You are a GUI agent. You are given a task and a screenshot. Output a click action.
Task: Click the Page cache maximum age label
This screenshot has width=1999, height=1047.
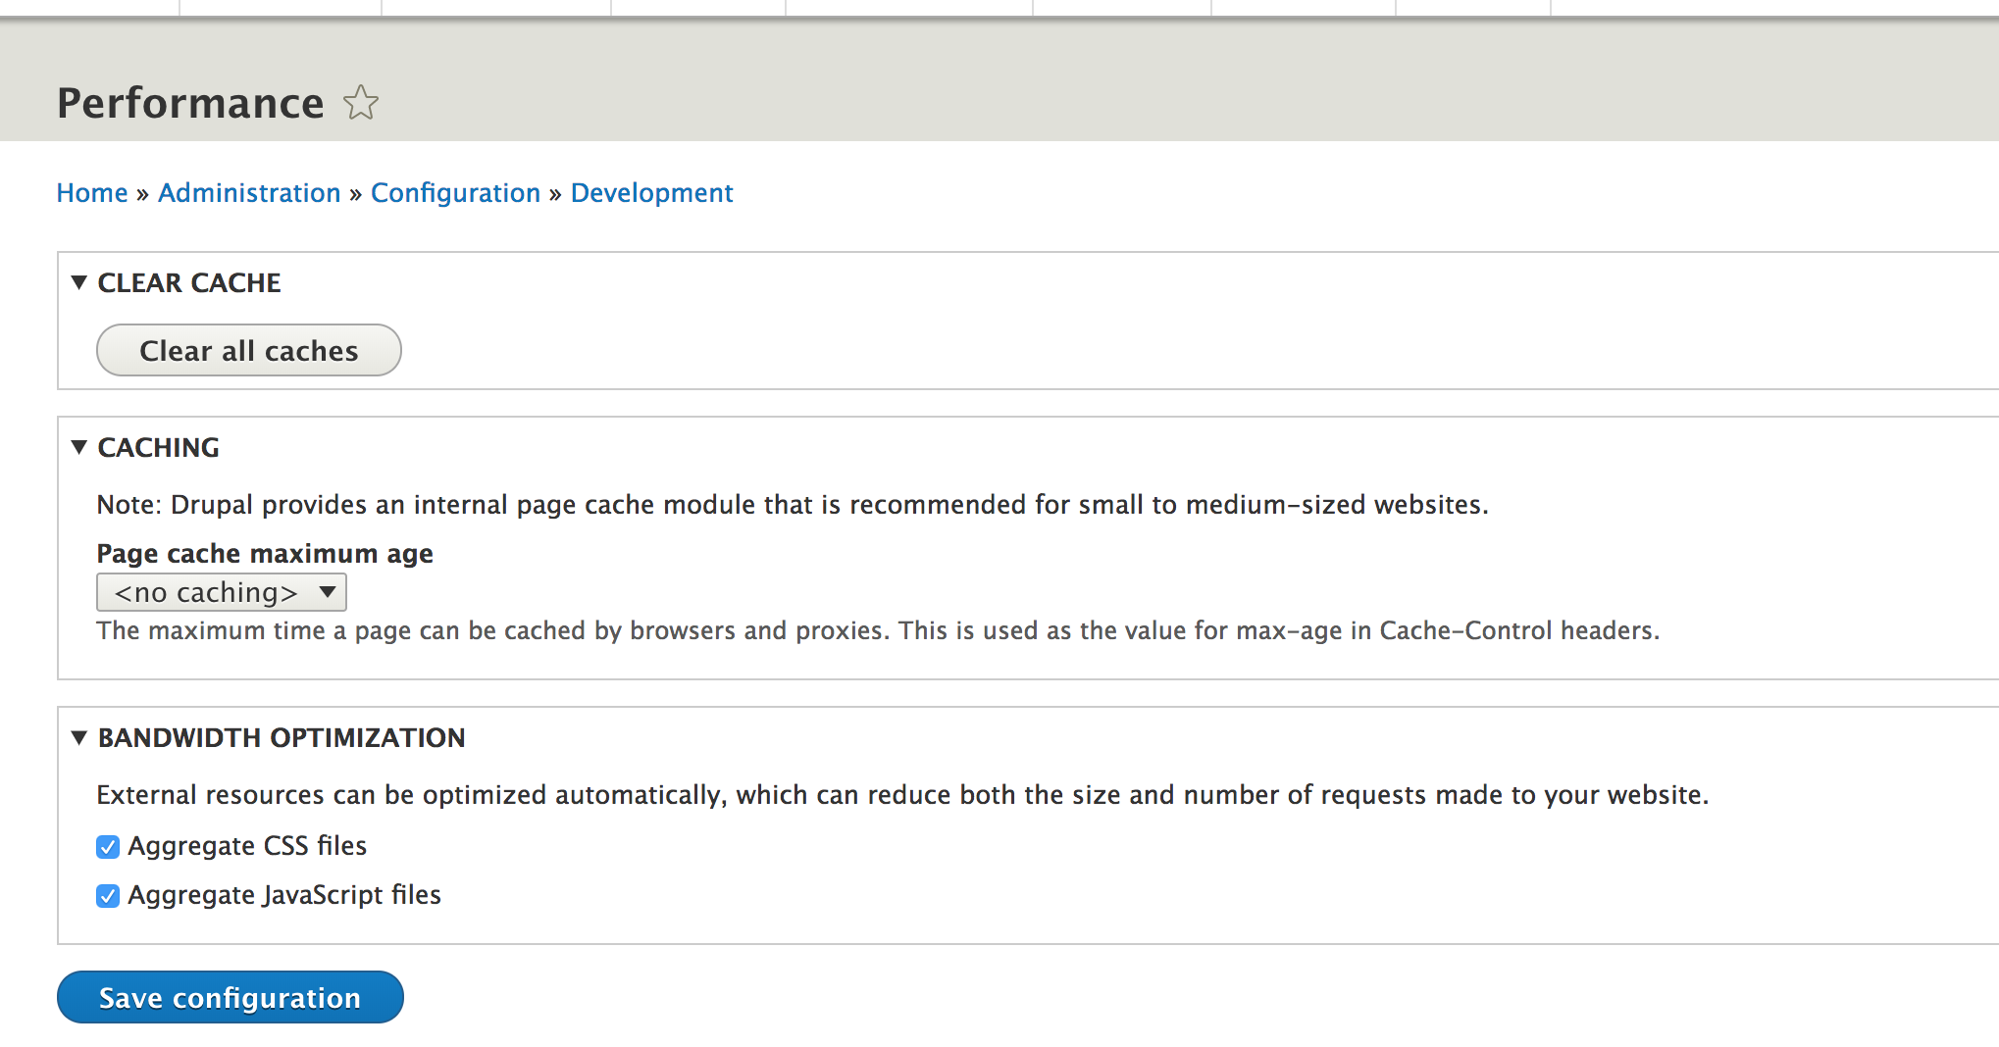(x=265, y=554)
